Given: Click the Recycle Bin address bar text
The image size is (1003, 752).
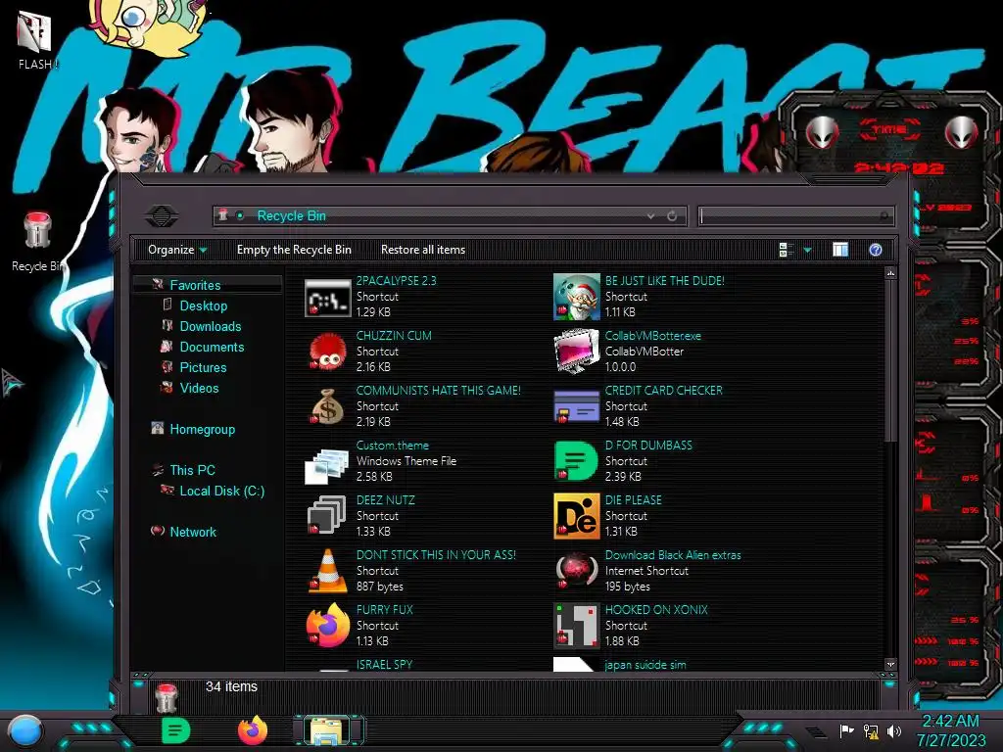Looking at the screenshot, I should point(291,216).
